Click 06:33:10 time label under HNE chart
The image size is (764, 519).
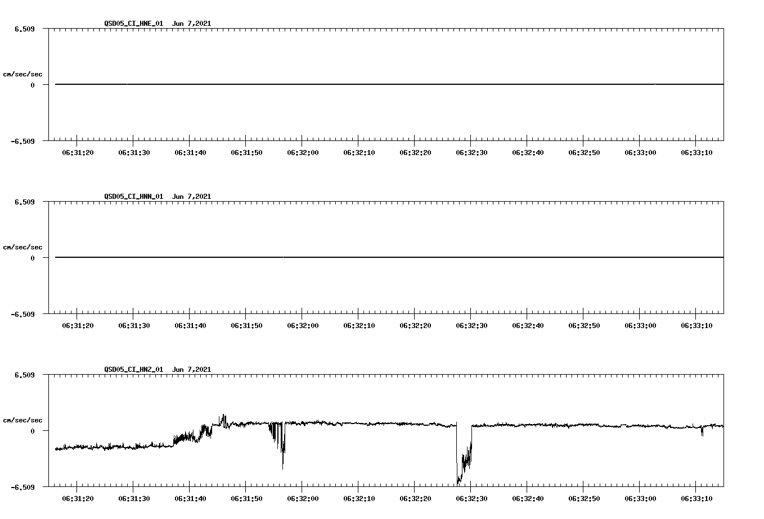696,153
